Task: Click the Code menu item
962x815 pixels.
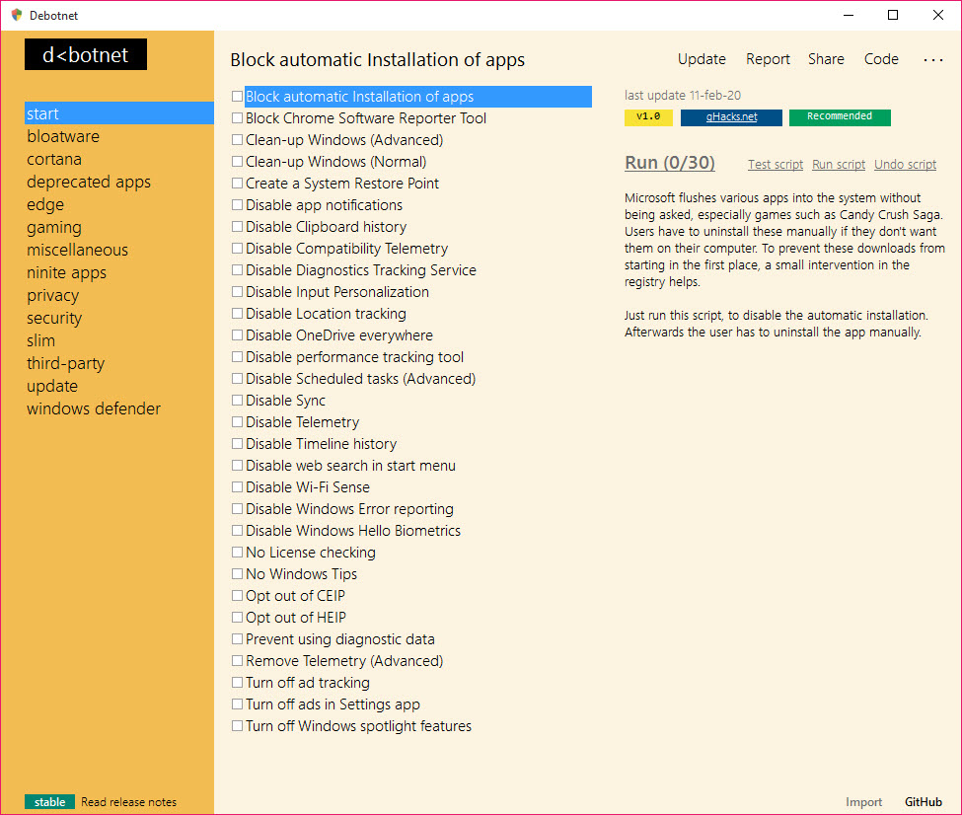Action: coord(881,59)
